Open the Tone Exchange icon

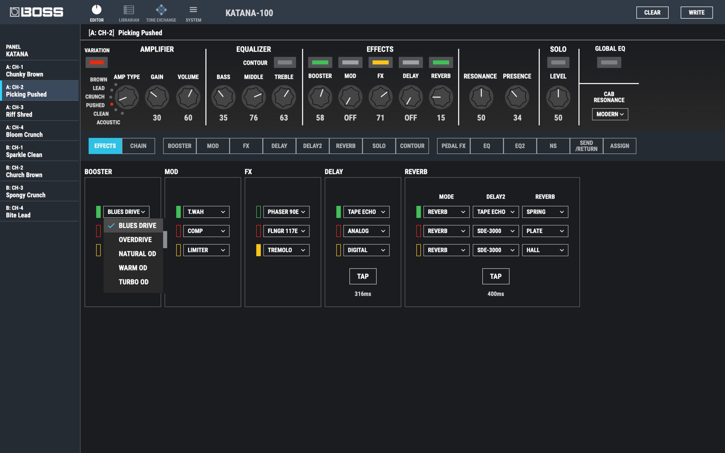(161, 13)
